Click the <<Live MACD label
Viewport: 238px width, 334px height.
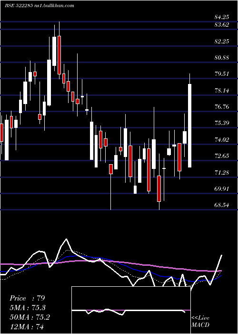coord(200,321)
